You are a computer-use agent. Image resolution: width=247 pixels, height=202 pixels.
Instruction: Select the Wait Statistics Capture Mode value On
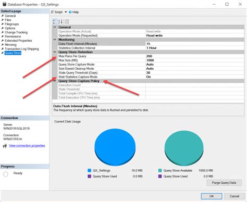(195, 77)
